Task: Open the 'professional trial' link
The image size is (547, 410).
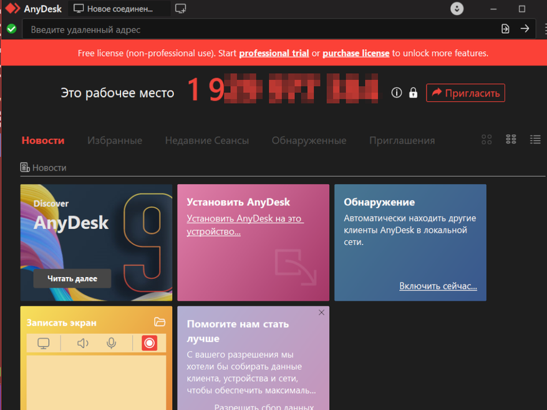Action: pyautogui.click(x=274, y=53)
